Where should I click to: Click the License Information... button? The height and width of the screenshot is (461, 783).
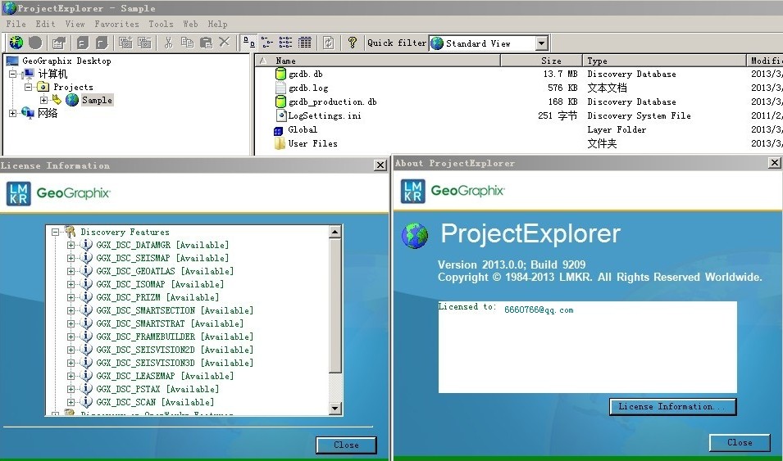672,407
